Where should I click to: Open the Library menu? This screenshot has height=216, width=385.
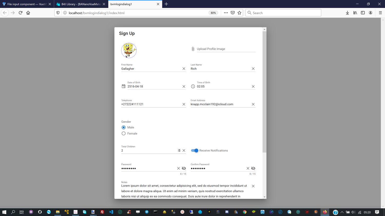(355, 13)
